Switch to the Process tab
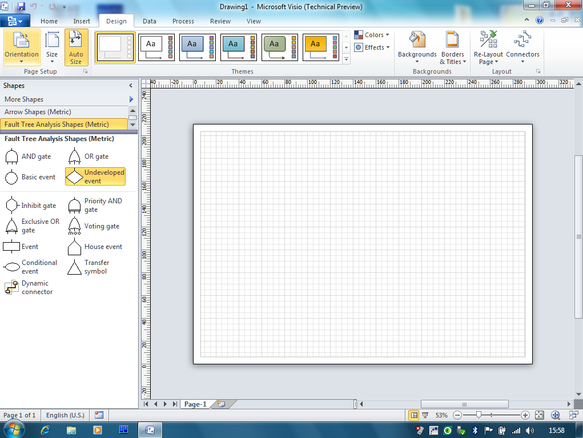 point(183,21)
